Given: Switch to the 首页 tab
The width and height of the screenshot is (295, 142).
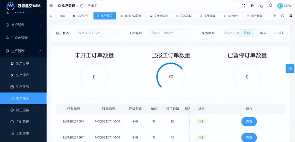Looking at the screenshot, I should [62, 16].
